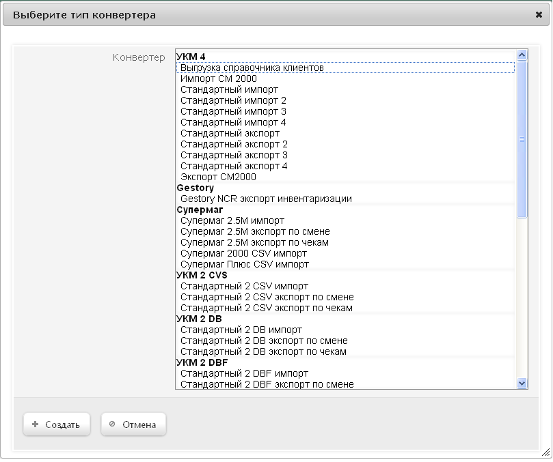Click the Создать button
Screen dimensions: 553x462
(x=57, y=424)
